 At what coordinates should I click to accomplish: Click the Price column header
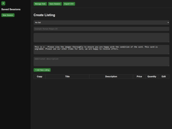pyautogui.click(x=139, y=76)
